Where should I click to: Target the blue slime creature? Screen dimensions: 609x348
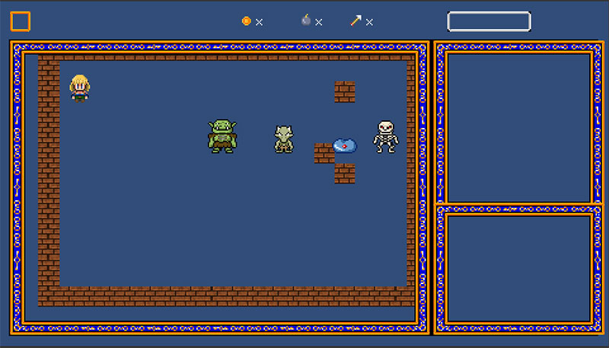pos(345,145)
